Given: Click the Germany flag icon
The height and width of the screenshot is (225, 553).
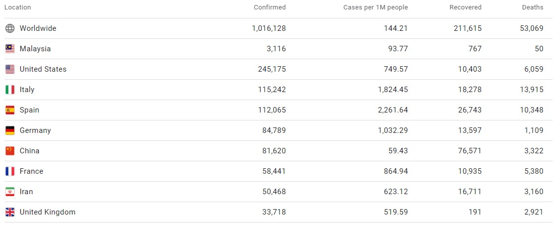Looking at the screenshot, I should [10, 130].
